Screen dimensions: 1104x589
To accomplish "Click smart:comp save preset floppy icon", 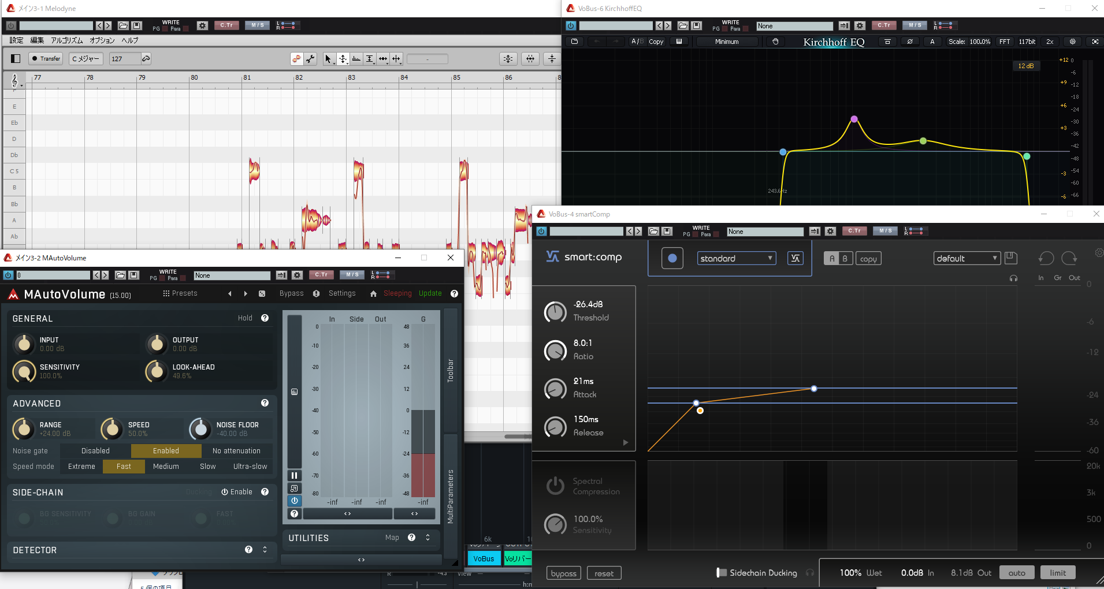I will click(1010, 258).
